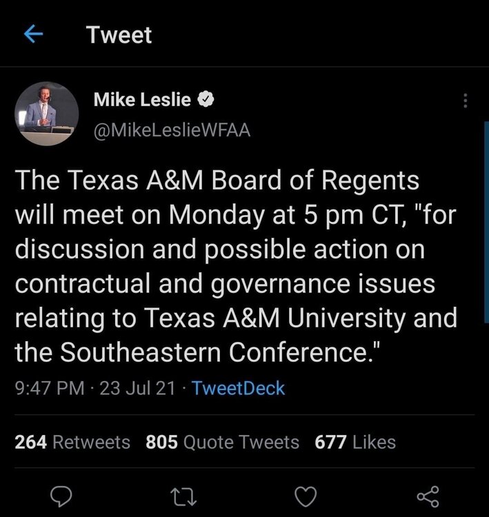
Task: Open the three-dot more options menu
Action: pos(466,101)
